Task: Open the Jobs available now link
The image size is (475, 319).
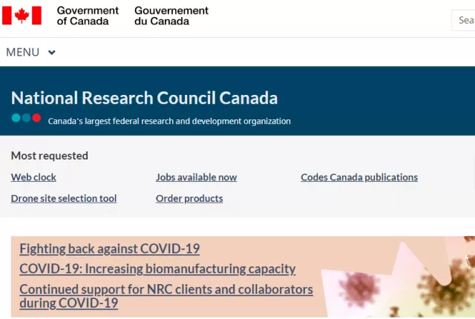Action: point(196,177)
